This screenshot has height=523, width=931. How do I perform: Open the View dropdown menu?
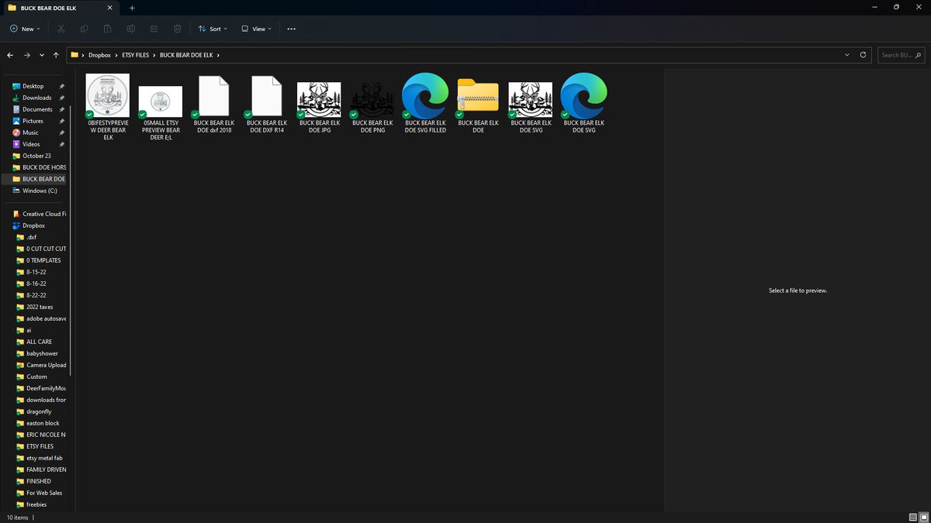[257, 29]
